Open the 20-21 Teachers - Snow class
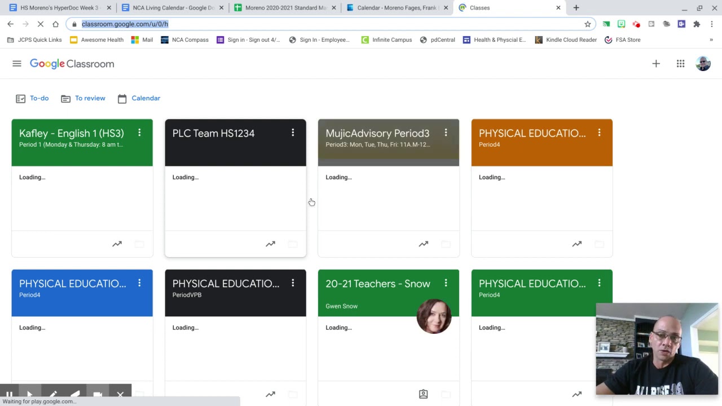 coord(377,284)
